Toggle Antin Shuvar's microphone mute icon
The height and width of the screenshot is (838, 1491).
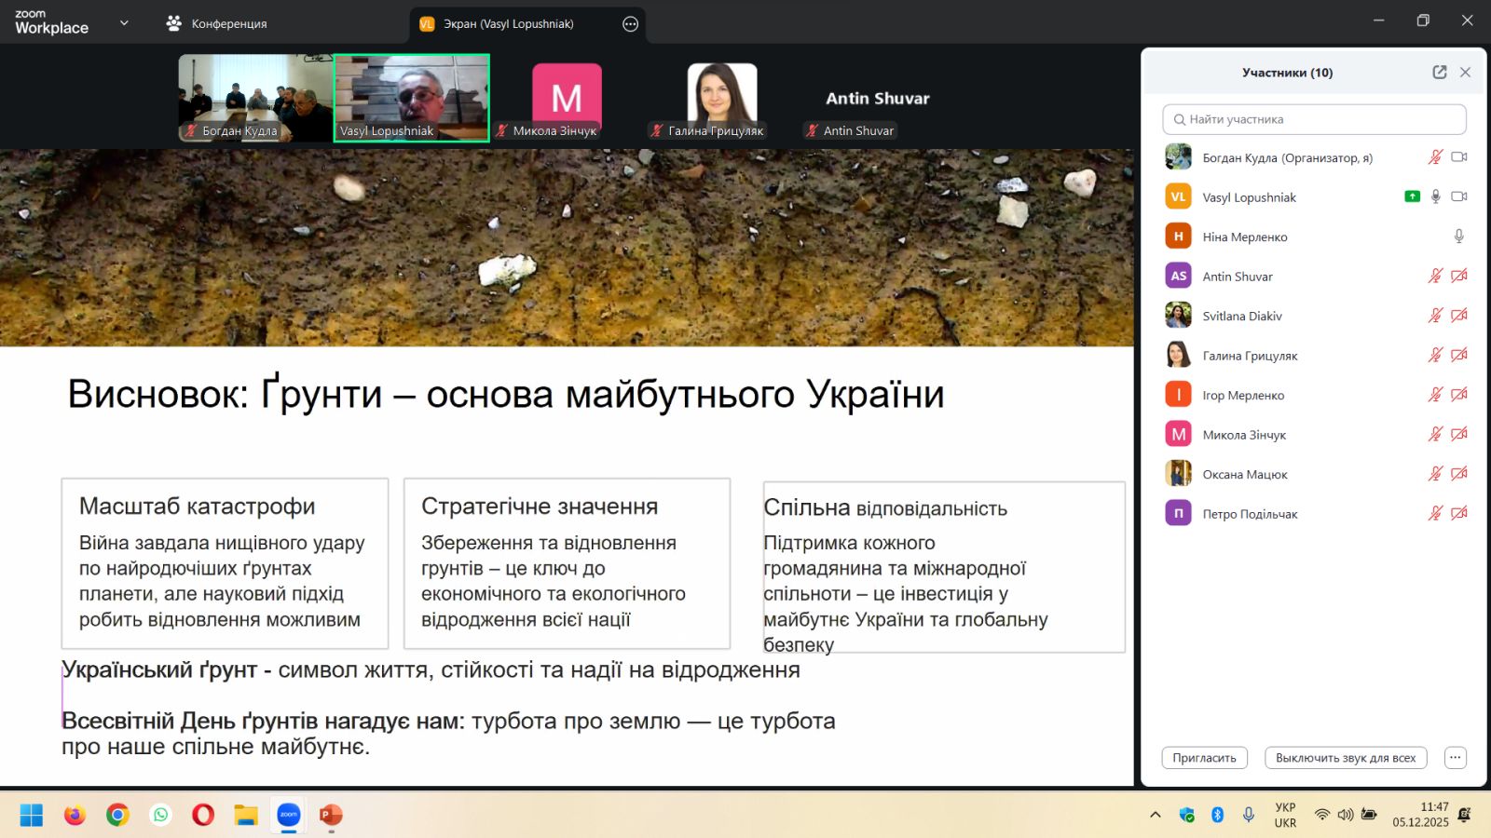pos(1435,276)
